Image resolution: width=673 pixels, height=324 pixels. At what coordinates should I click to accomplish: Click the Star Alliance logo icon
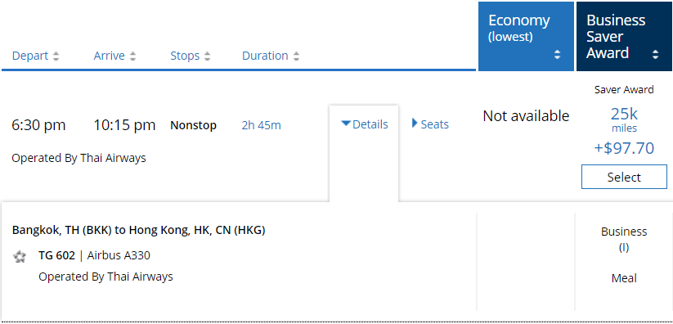coord(20,257)
